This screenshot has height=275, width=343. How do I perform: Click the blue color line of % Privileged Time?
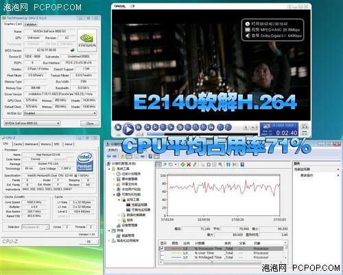click(x=176, y=257)
